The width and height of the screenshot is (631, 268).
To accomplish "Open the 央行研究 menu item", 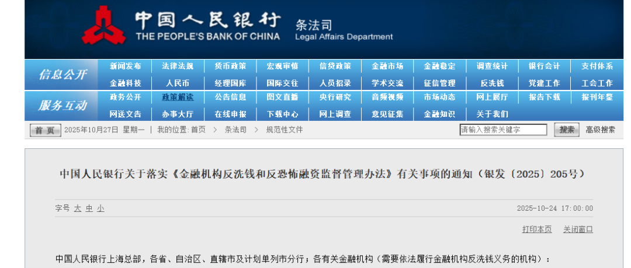I will pyautogui.click(x=335, y=97).
